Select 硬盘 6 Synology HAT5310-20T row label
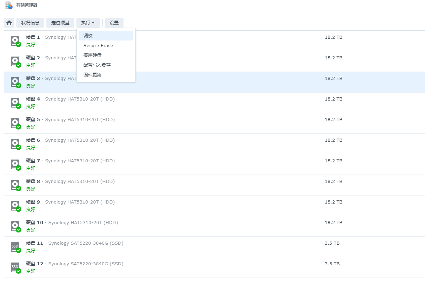The width and height of the screenshot is (425, 295). (70, 140)
